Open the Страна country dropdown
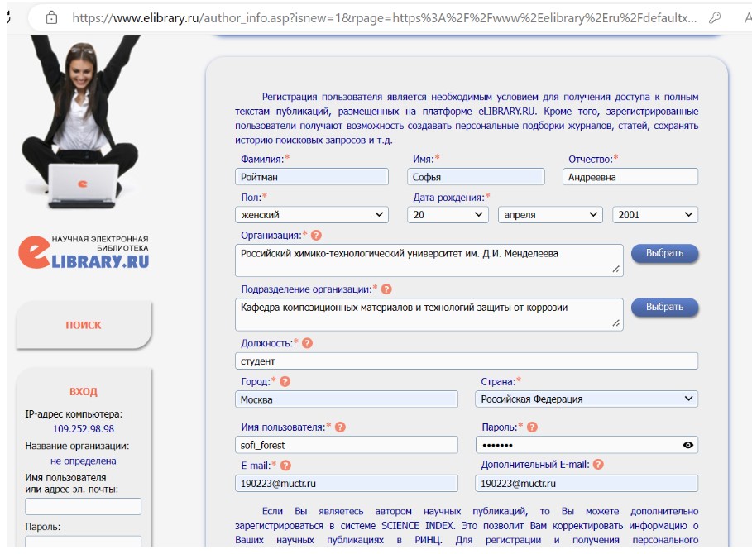 587,399
